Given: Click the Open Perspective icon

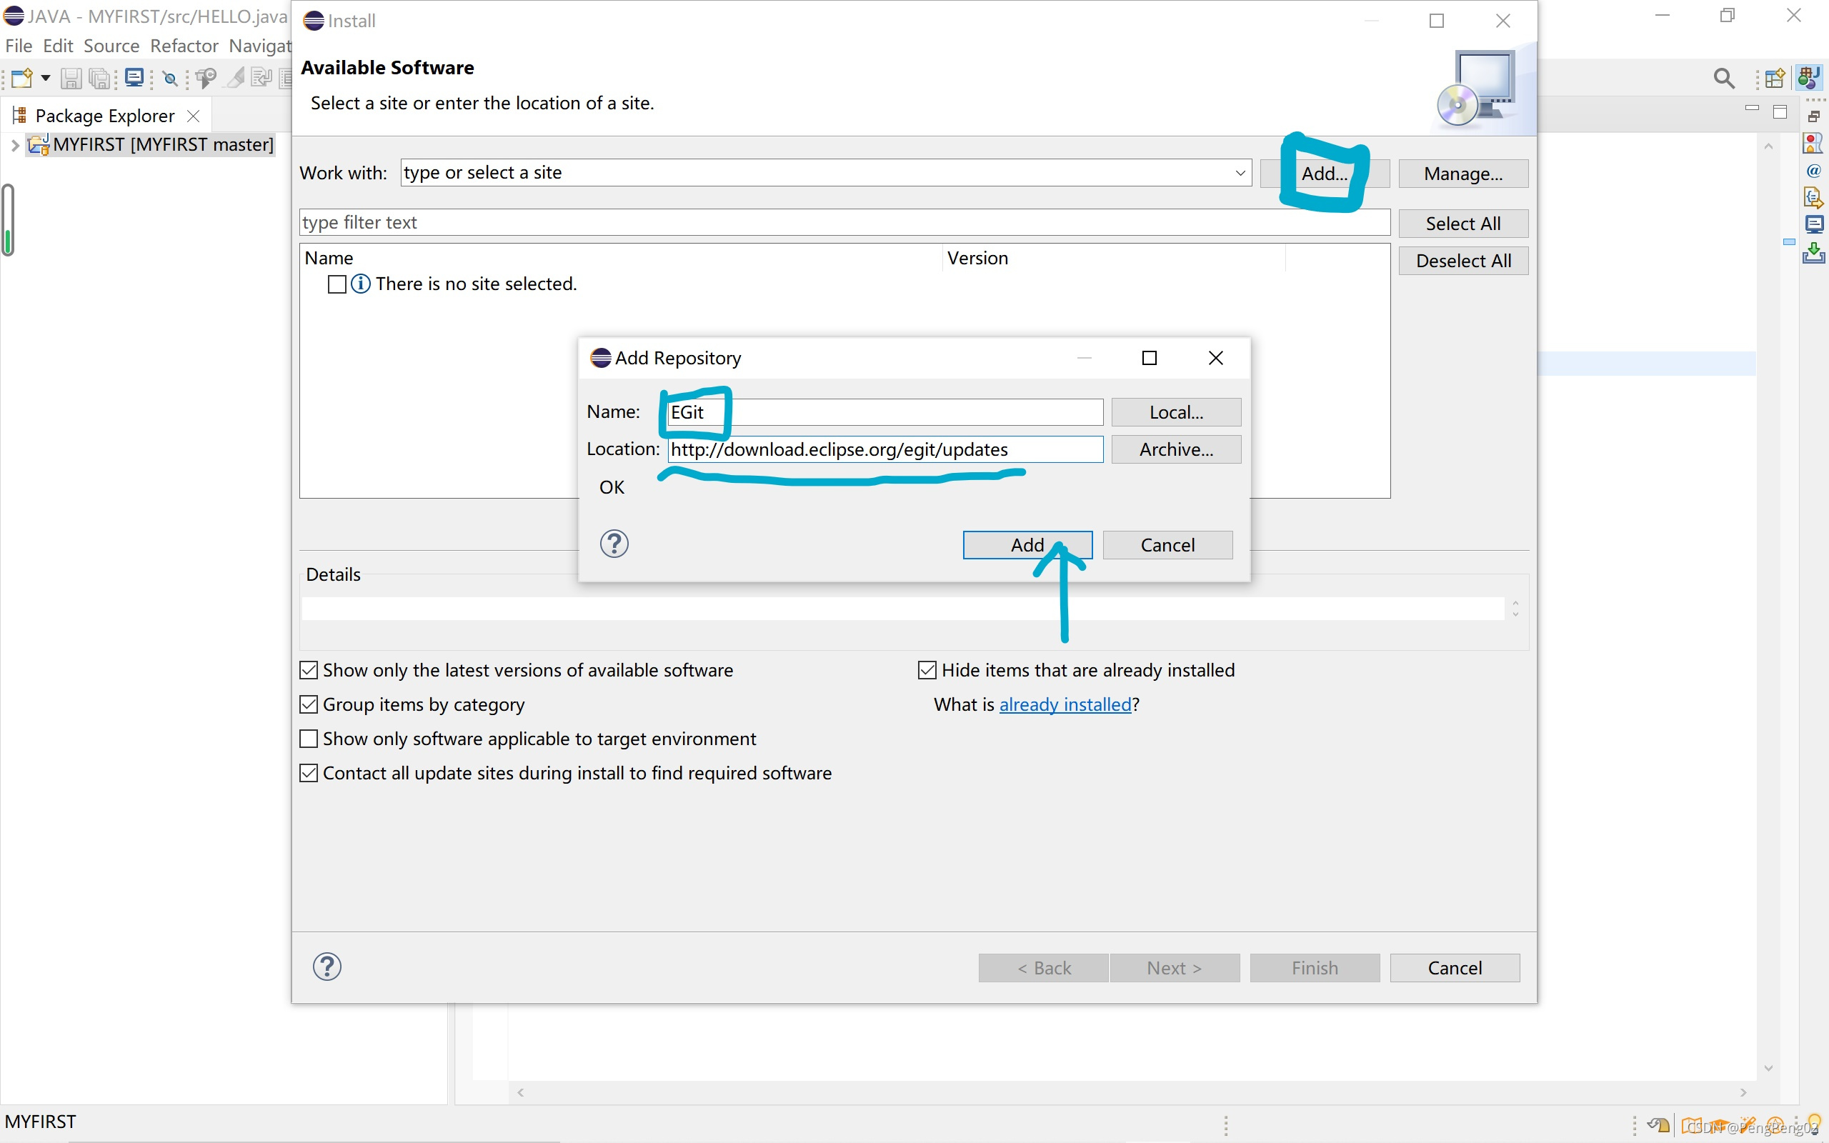Looking at the screenshot, I should pyautogui.click(x=1775, y=78).
